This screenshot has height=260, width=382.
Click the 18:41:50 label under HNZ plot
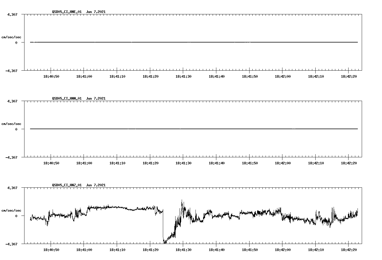click(250, 250)
